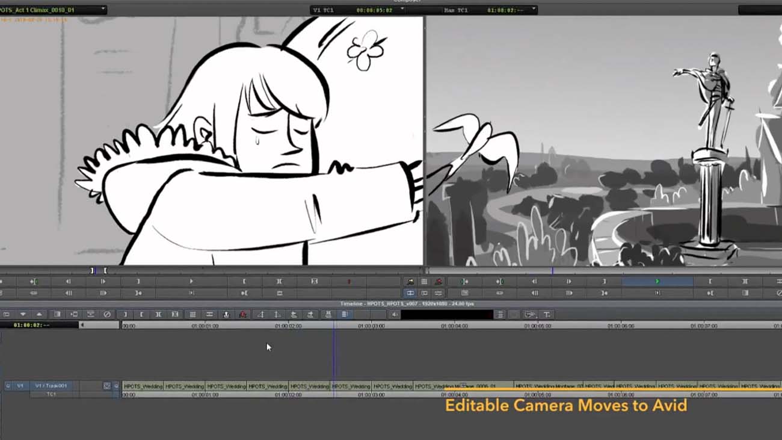The width and height of the screenshot is (782, 440).
Task: Go to In point in source monitor
Action: point(244,293)
